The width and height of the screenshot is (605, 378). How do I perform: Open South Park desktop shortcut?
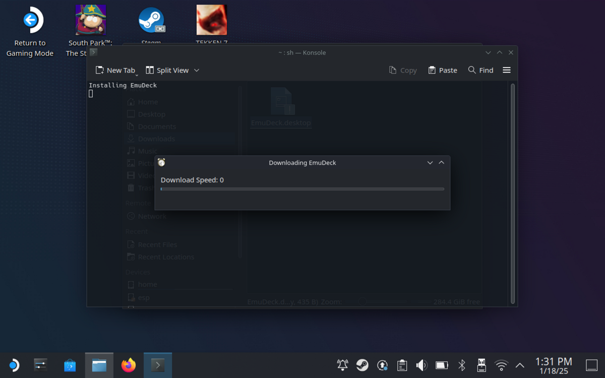pyautogui.click(x=90, y=31)
